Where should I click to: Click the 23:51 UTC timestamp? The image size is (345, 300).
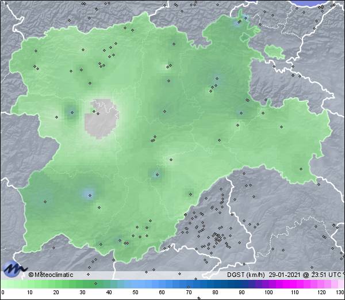(325, 275)
